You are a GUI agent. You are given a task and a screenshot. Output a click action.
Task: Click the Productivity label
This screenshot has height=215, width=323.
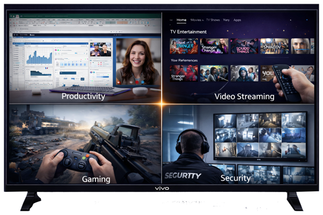pyautogui.click(x=83, y=96)
